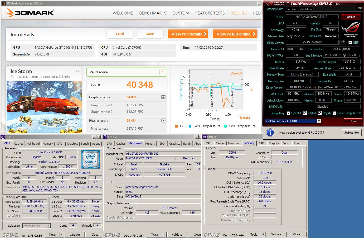The width and height of the screenshot is (364, 238).
Task: Switch to Caches tab in CPU-Z CPU window
Action: (x=19, y=144)
